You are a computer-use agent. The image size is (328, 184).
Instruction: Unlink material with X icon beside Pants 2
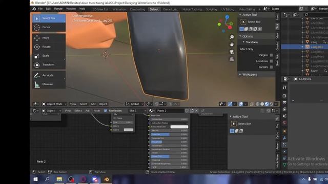click(x=196, y=110)
